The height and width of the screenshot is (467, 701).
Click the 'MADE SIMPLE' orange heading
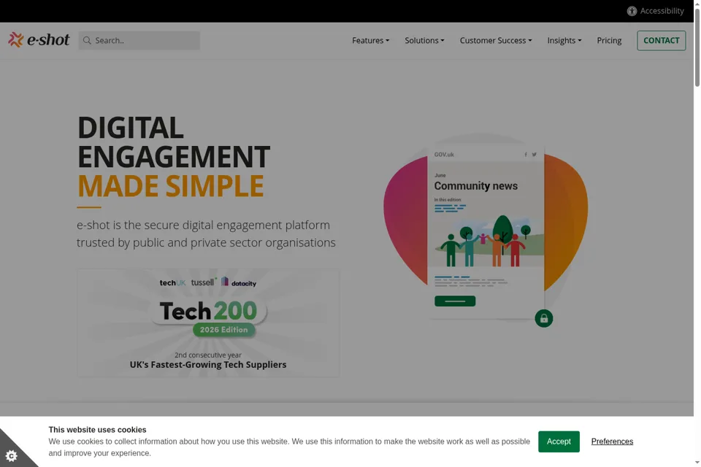(x=170, y=186)
